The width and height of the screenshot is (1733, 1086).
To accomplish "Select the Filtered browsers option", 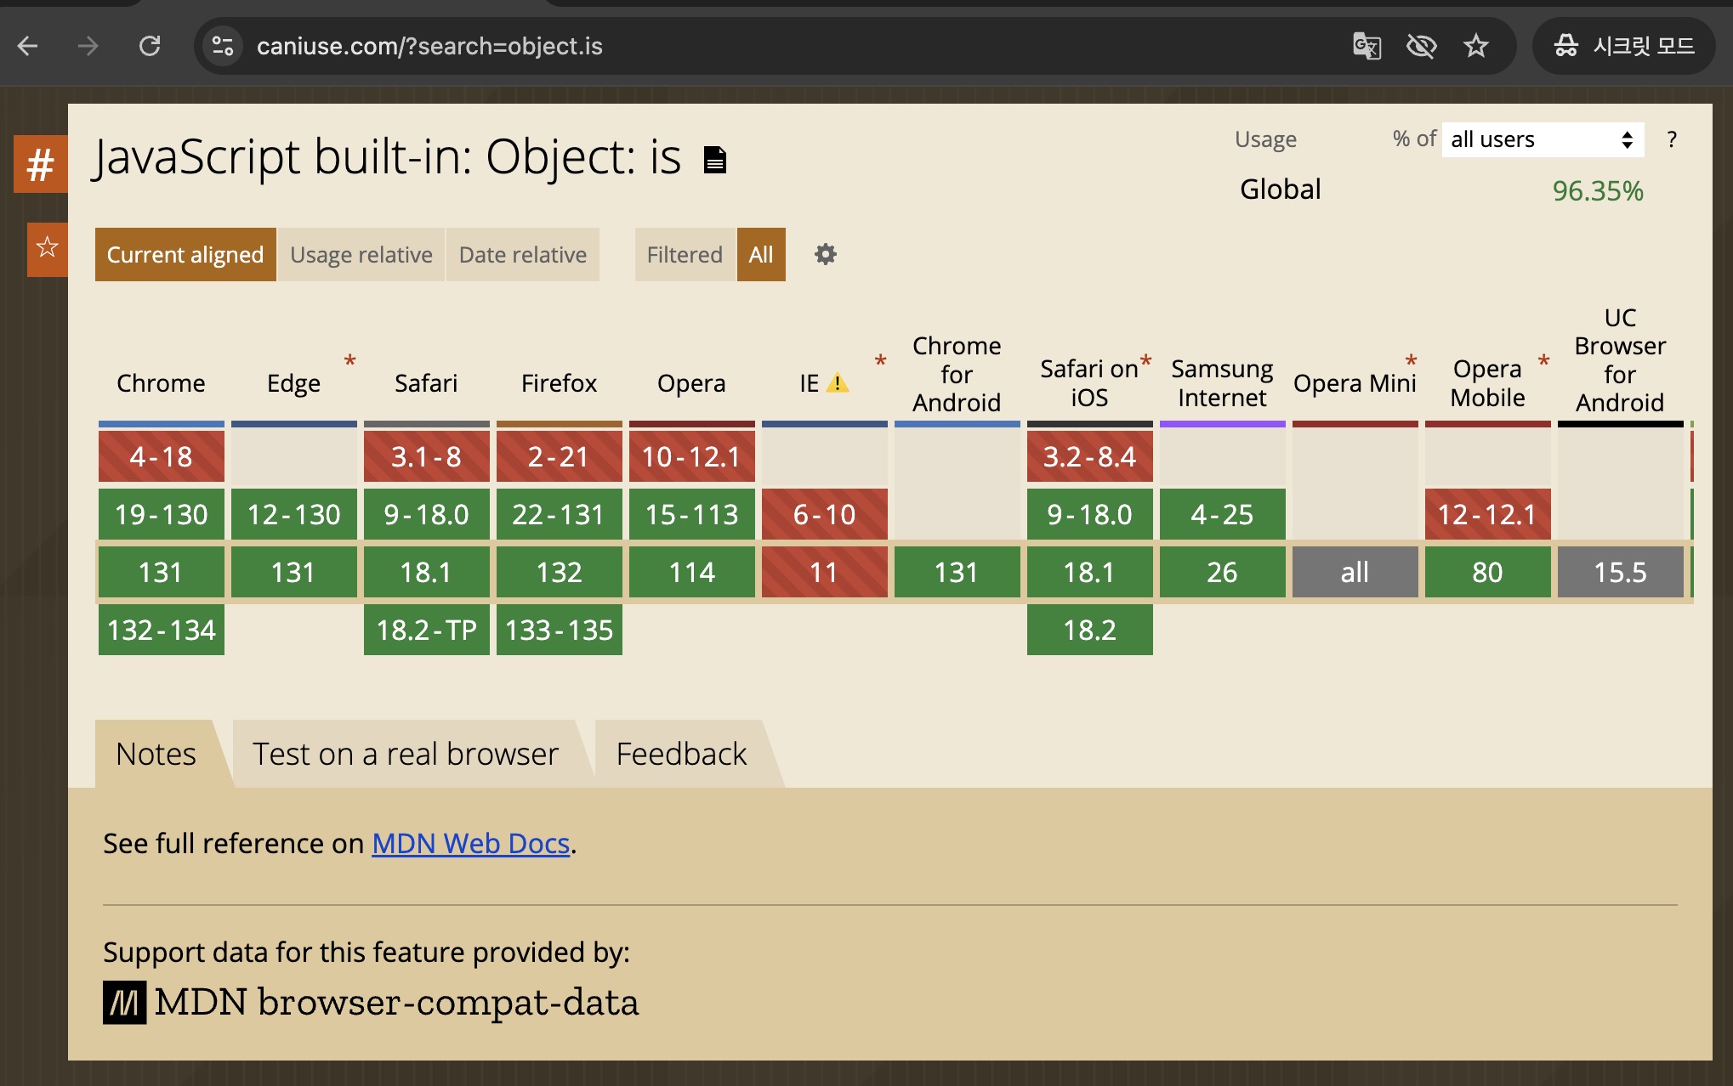I will tap(685, 254).
